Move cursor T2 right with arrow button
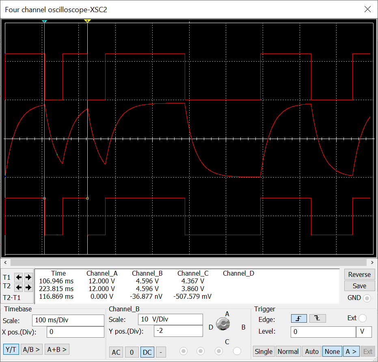The width and height of the screenshot is (378, 362). [x=28, y=287]
